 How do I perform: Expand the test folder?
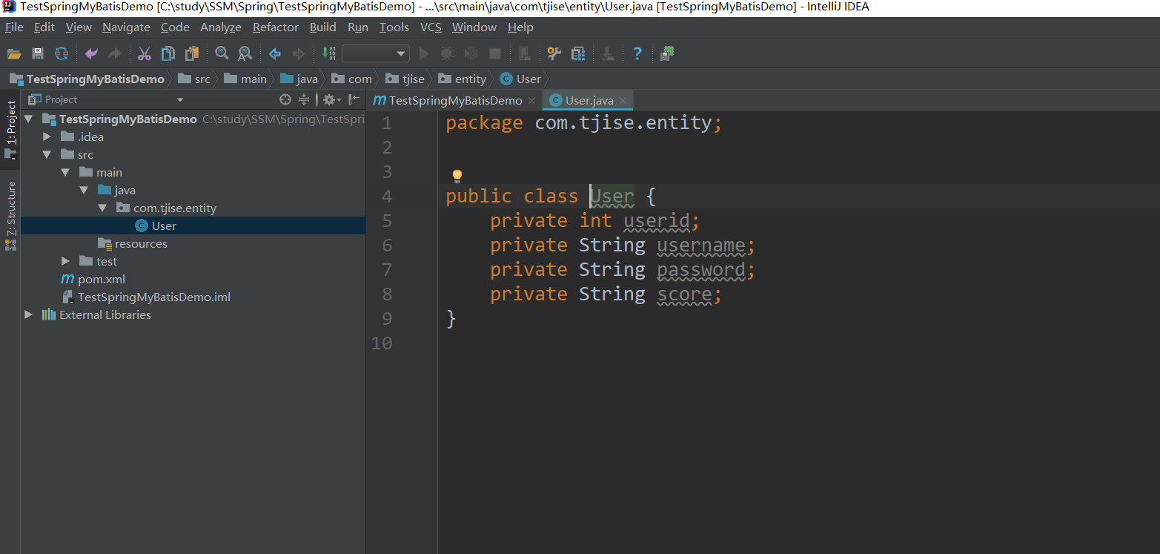(x=65, y=261)
